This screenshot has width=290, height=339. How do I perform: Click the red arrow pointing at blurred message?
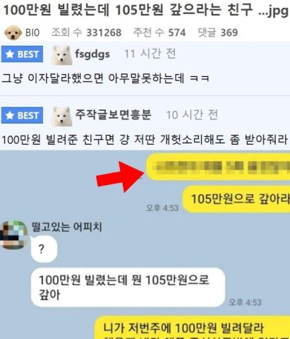[x=120, y=177]
